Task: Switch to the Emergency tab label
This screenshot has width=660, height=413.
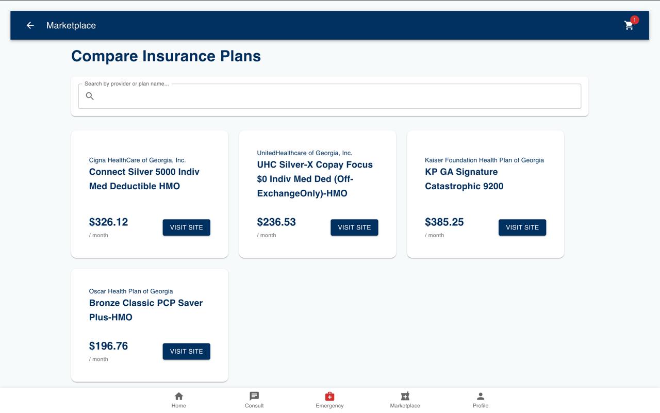Action: point(329,406)
